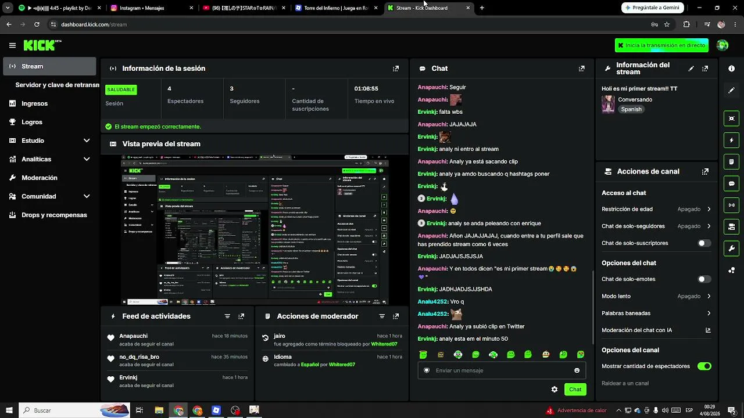Open the info icon in the right rail
Viewport: 744px width, 418px height.
pos(731,69)
